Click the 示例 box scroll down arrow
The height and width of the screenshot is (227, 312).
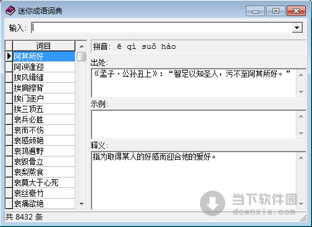[x=301, y=133]
